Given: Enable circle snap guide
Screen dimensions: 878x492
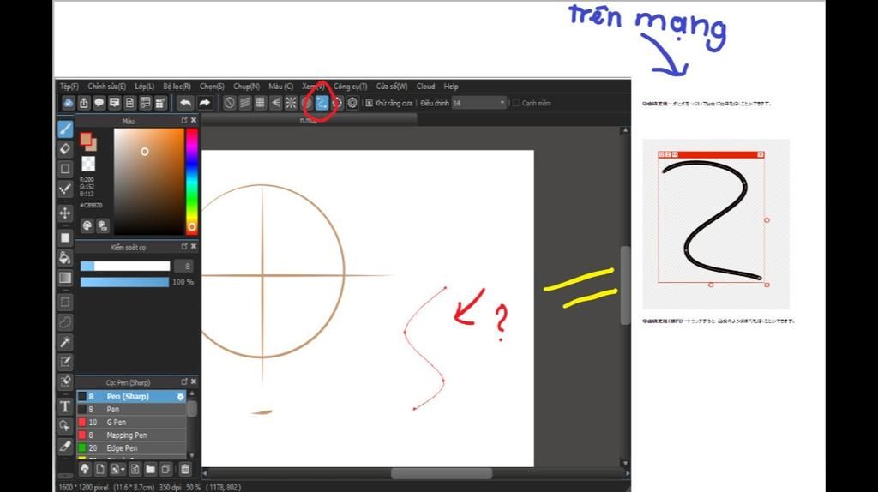Looking at the screenshot, I should coord(306,103).
